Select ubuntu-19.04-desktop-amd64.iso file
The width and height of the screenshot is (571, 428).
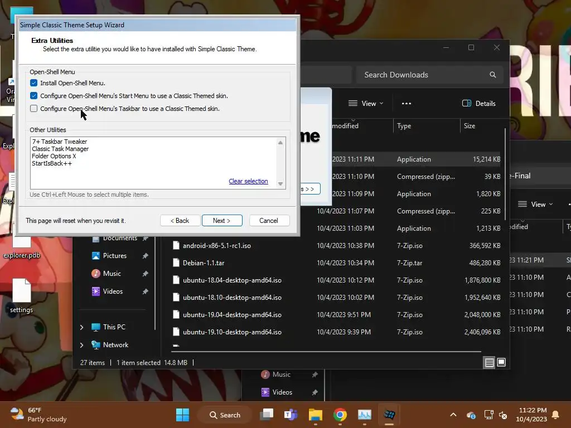point(232,315)
